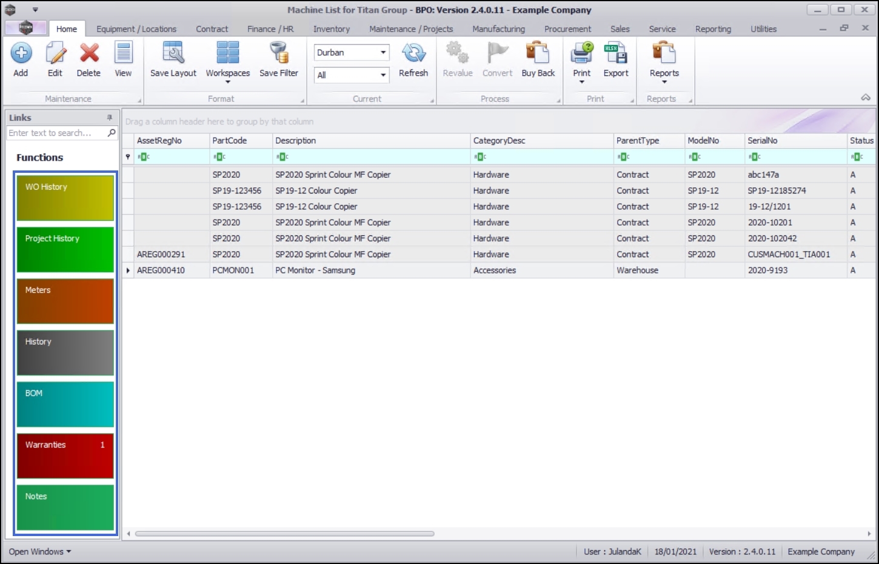Open the grey History tile
The image size is (879, 564).
point(65,352)
